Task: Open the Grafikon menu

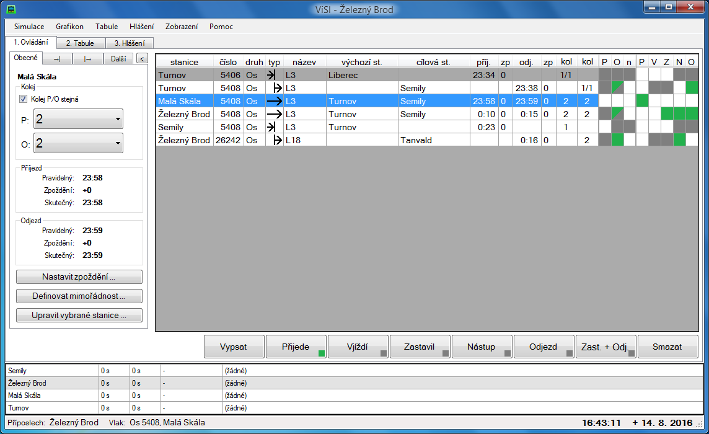Action: coord(69,26)
